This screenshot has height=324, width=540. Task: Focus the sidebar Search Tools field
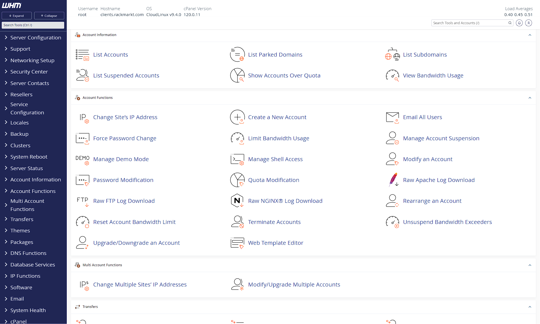click(x=33, y=25)
